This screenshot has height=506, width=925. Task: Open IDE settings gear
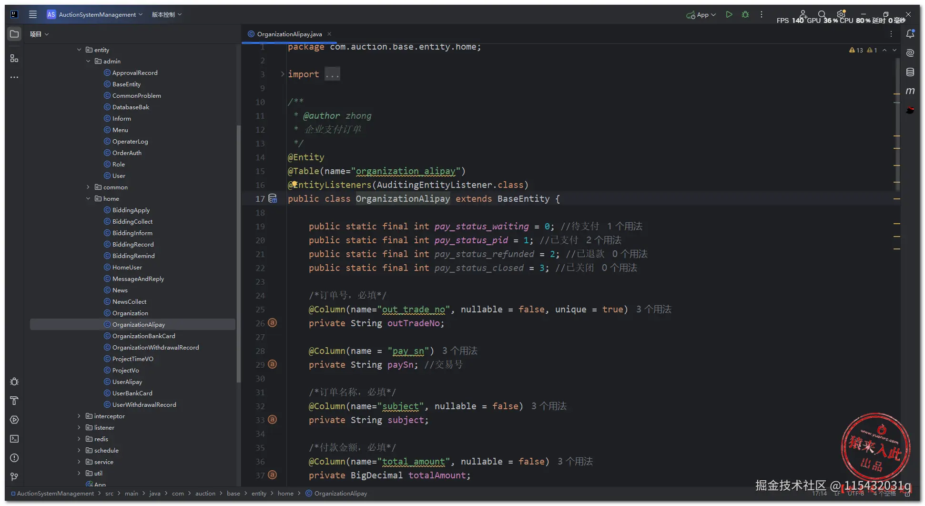[841, 14]
